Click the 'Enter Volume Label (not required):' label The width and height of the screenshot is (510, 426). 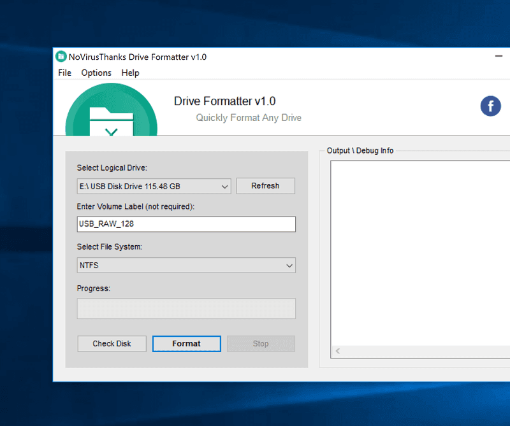click(x=136, y=207)
